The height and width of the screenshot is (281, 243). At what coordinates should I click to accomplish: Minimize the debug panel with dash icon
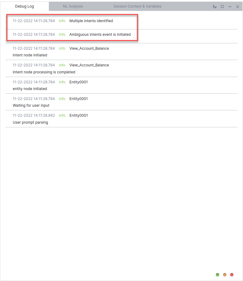pos(230,7)
